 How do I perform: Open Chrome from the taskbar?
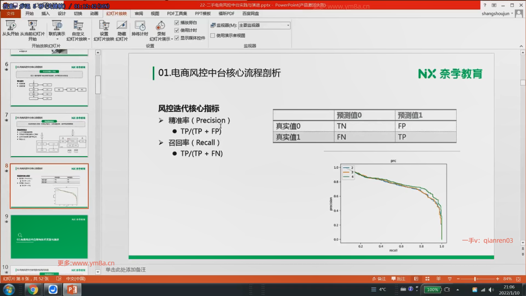click(x=33, y=289)
